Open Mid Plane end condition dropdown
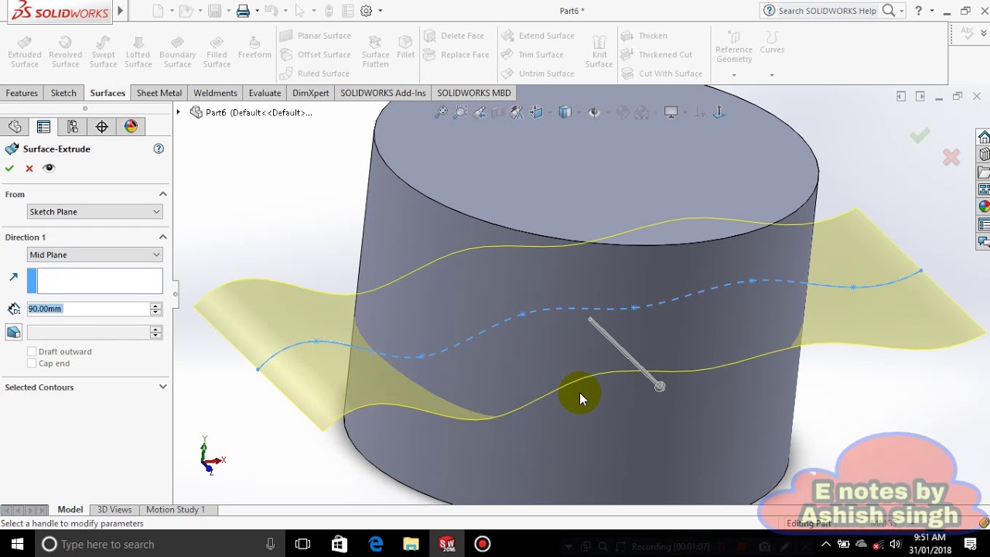 94,255
